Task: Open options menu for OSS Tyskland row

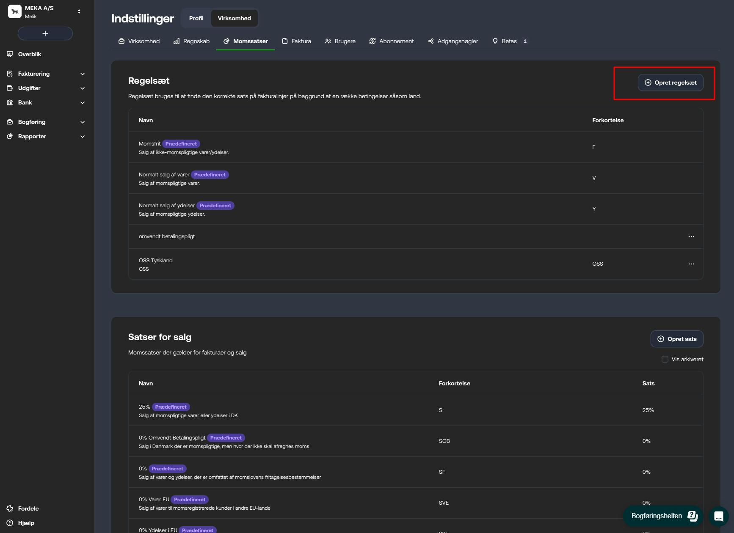Action: tap(691, 264)
